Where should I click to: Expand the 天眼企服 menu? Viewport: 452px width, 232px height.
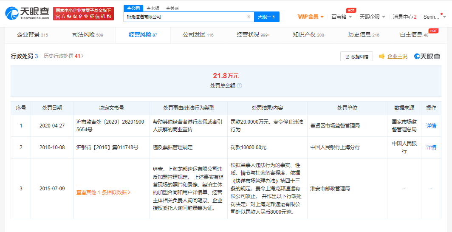coord(373,17)
